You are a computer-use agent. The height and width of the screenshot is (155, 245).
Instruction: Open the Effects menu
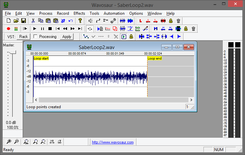tap(79, 13)
